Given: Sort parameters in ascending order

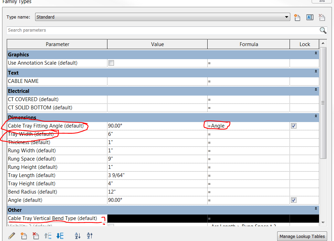Looking at the screenshot, I should [x=77, y=236].
